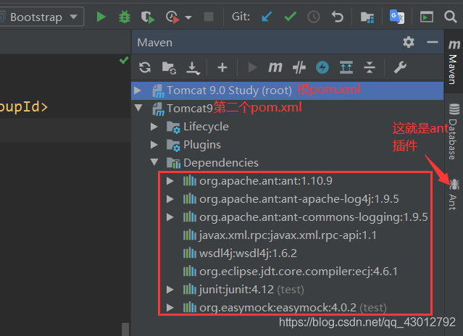Select Tomcat 9.0 Study (root) project

tap(287, 91)
